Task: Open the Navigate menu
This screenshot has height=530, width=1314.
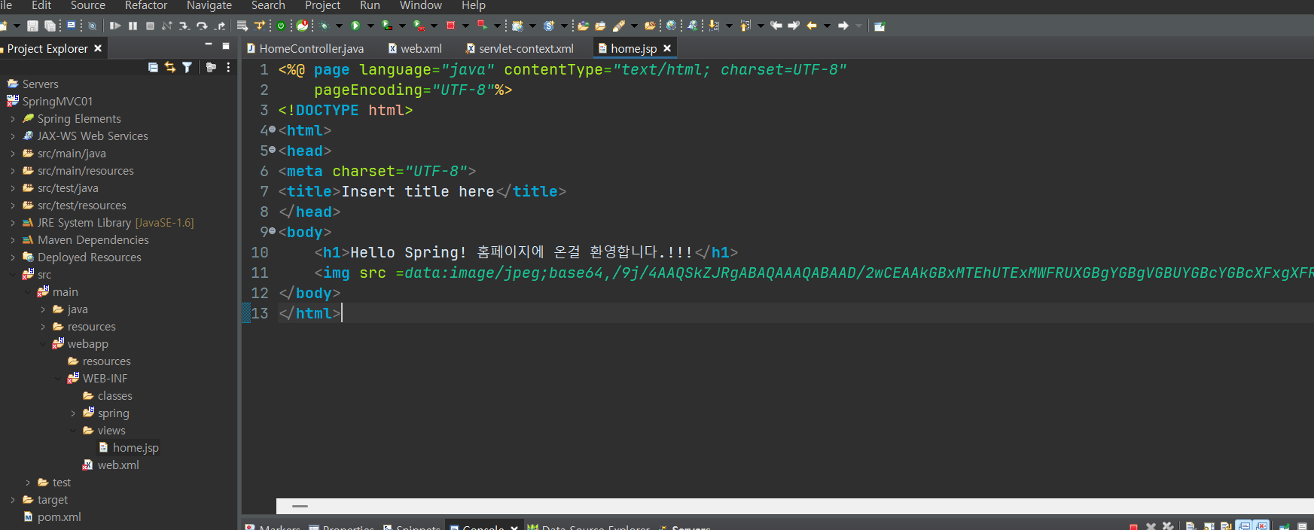Action: pos(209,5)
